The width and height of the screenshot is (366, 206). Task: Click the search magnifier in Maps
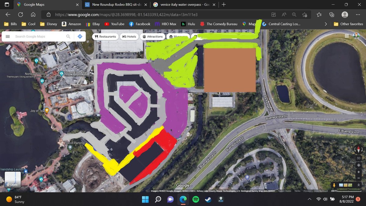tap(68, 36)
